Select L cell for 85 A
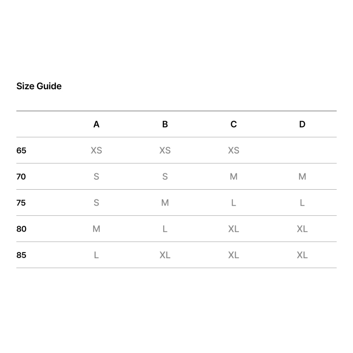353x353 pixels. tap(97, 255)
